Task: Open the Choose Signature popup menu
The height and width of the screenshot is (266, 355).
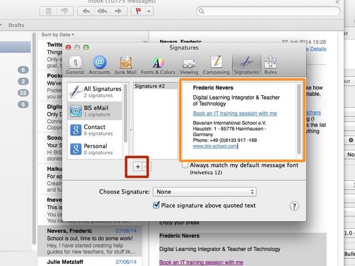Action: click(204, 192)
